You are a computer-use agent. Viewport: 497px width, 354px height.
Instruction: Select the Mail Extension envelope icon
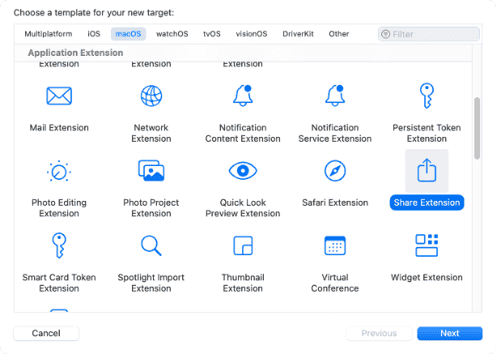[59, 96]
